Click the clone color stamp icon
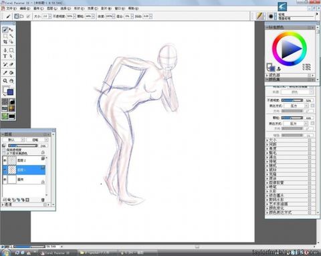This screenshot has height=256, width=321. (279, 69)
